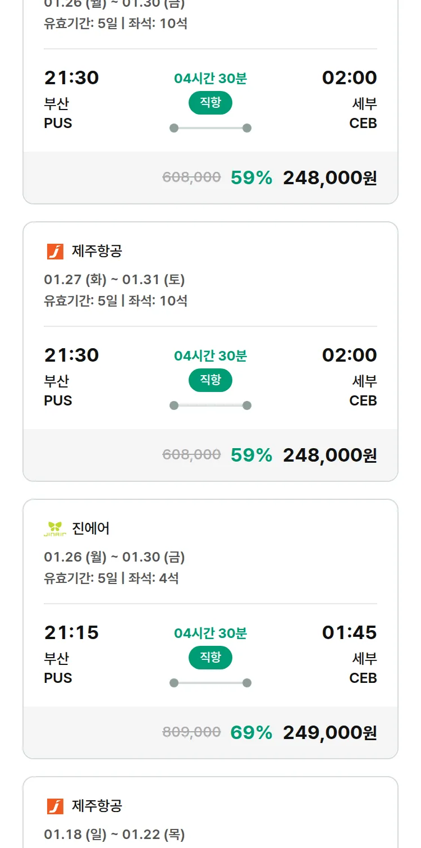Screen dimensions: 421x848
Task: Click the 59% discount label on the middle flight
Action: tap(250, 454)
